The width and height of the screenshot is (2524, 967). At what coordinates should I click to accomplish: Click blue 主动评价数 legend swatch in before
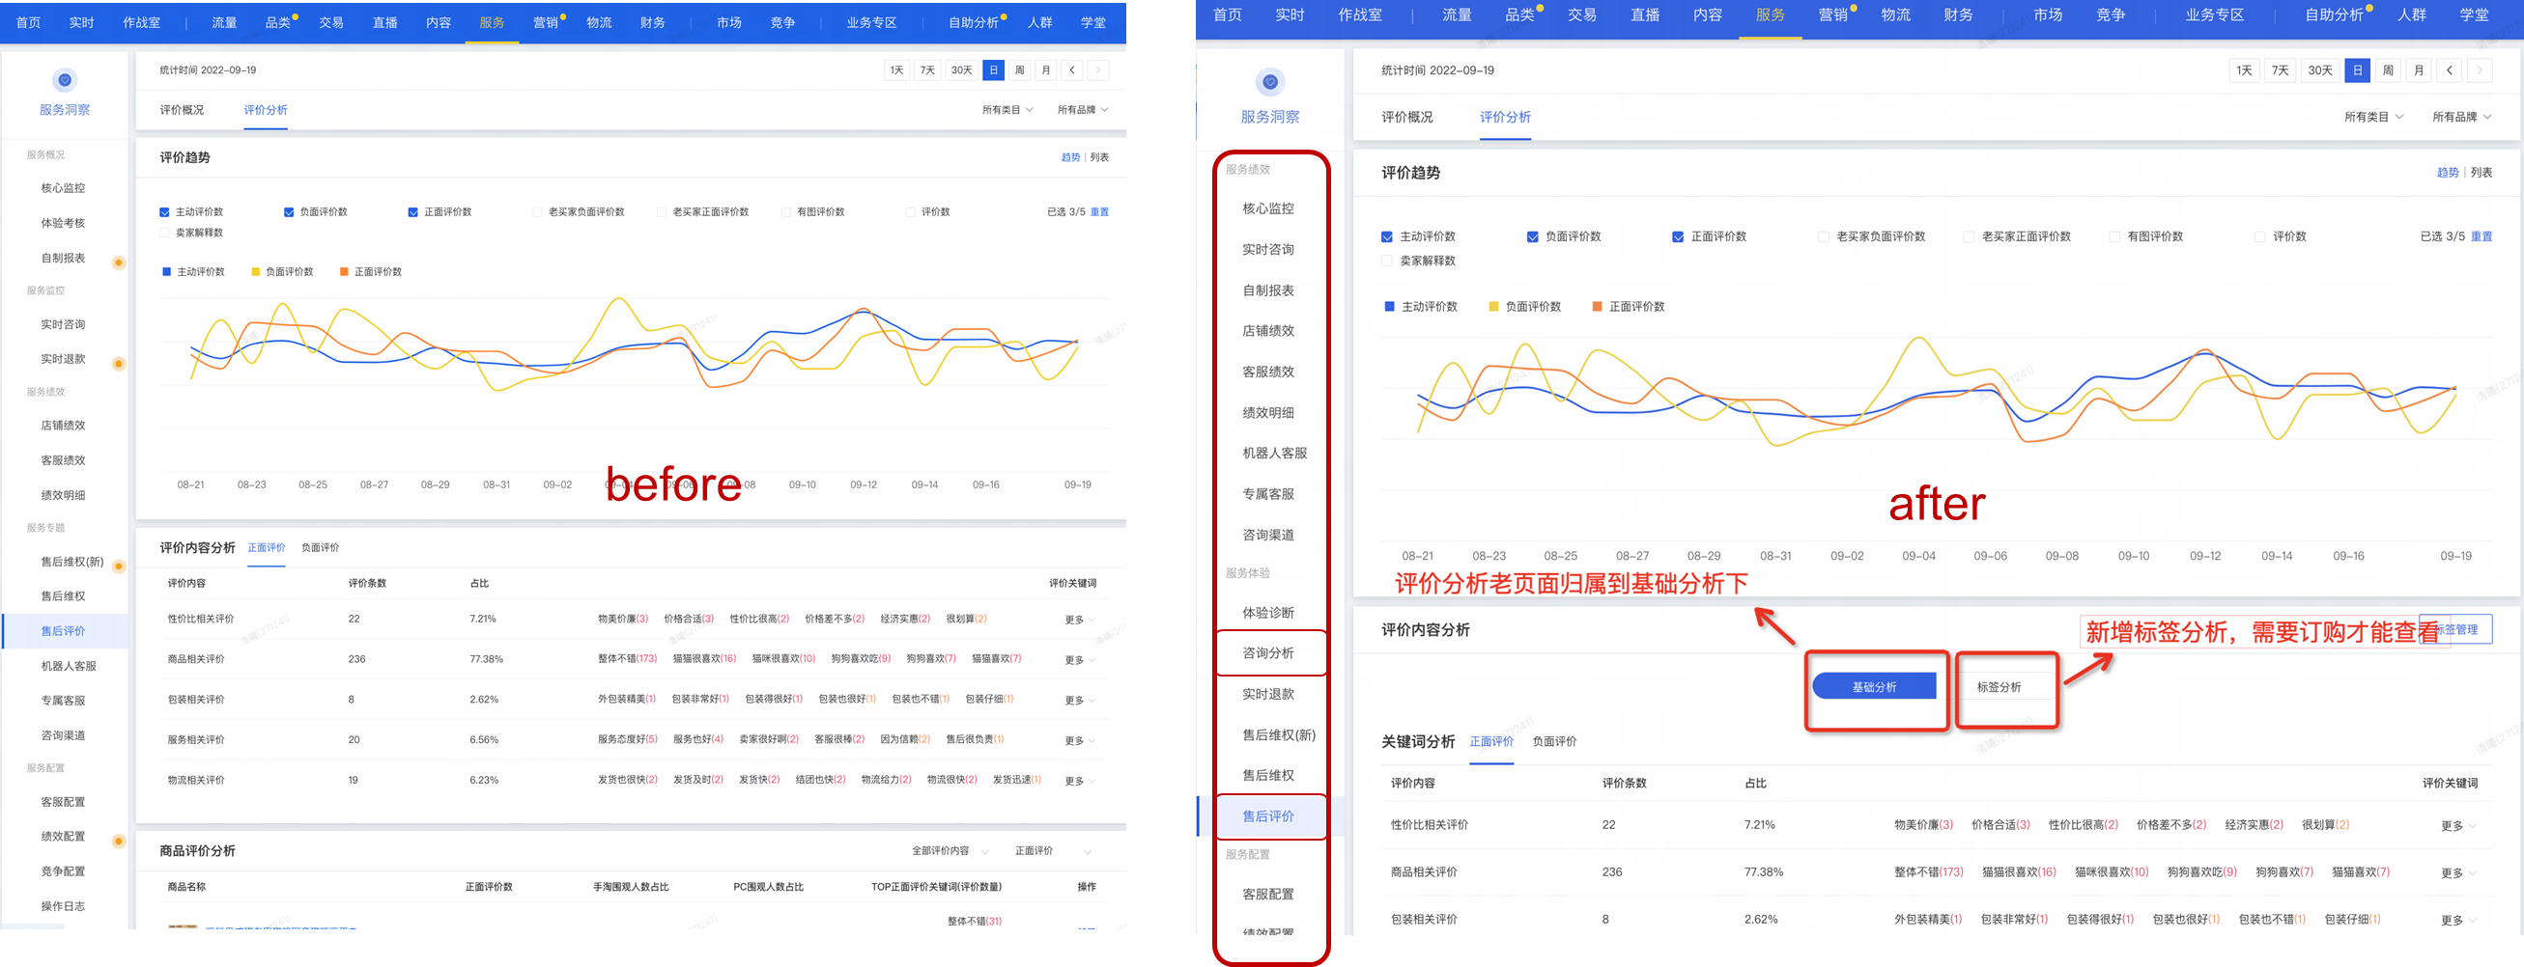[166, 272]
